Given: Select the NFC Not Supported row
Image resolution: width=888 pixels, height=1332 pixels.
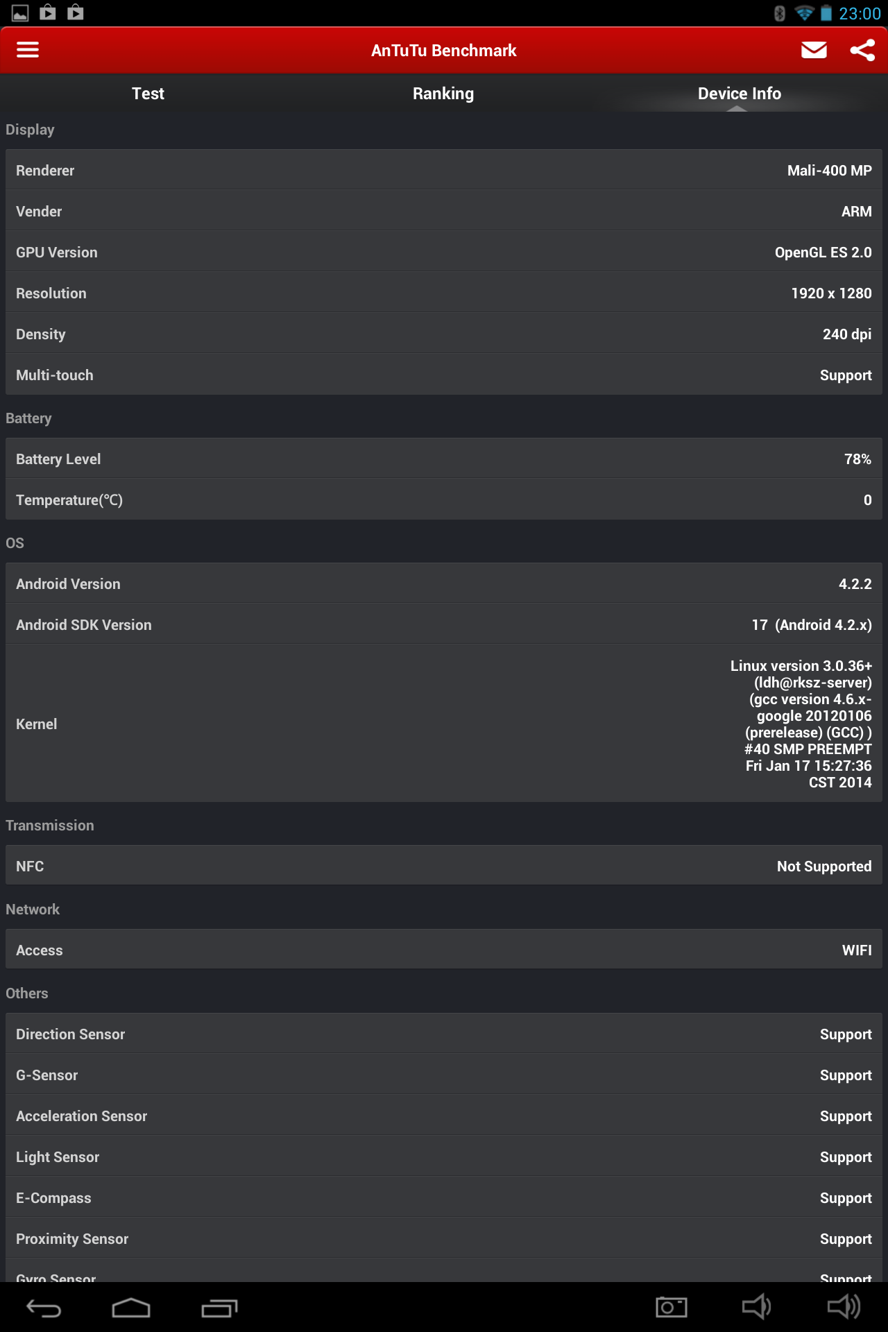Looking at the screenshot, I should tap(444, 866).
